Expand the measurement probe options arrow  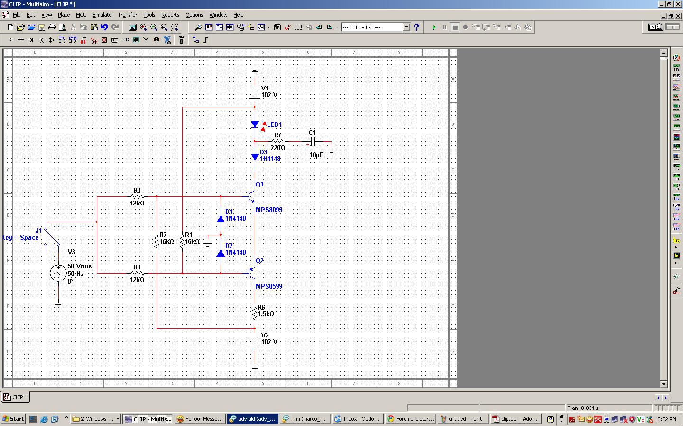coord(676,248)
